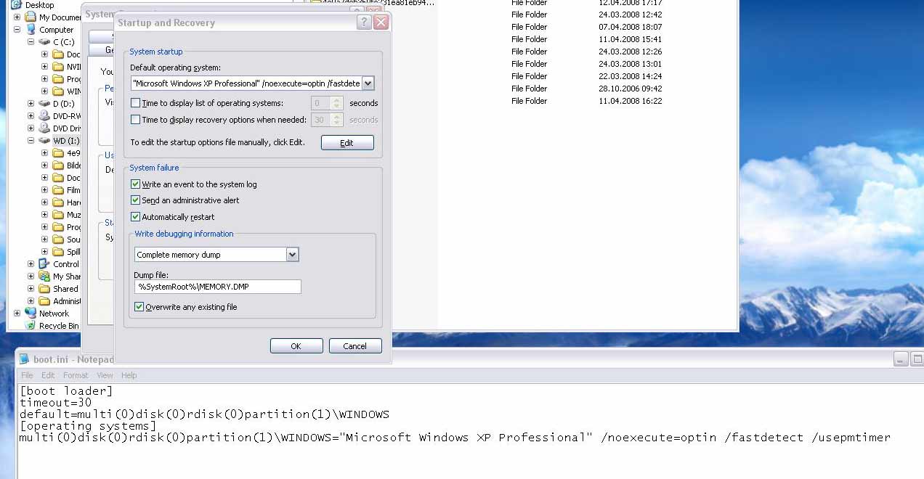924x479 pixels.
Task: Uncheck Overwrite any existing file
Action: pyautogui.click(x=139, y=307)
